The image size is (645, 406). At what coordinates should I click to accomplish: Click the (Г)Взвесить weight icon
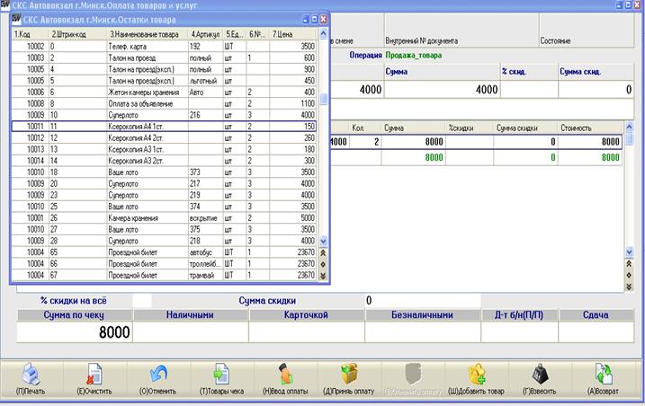(x=540, y=375)
